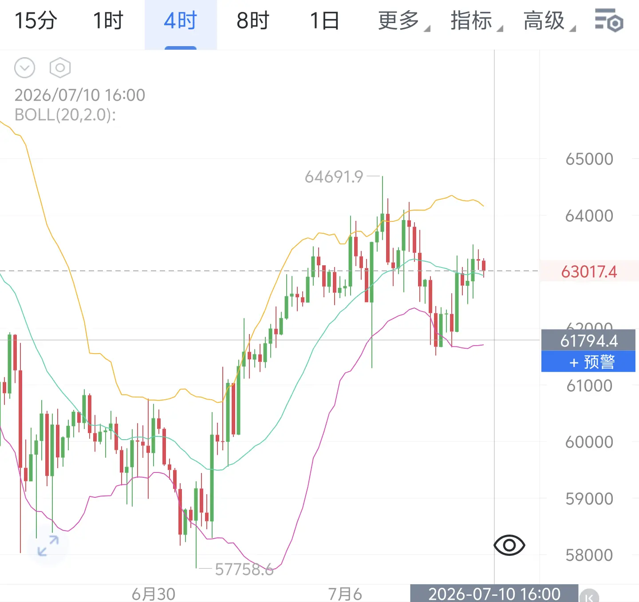Select the 4时 timeframe tab

pos(180,21)
